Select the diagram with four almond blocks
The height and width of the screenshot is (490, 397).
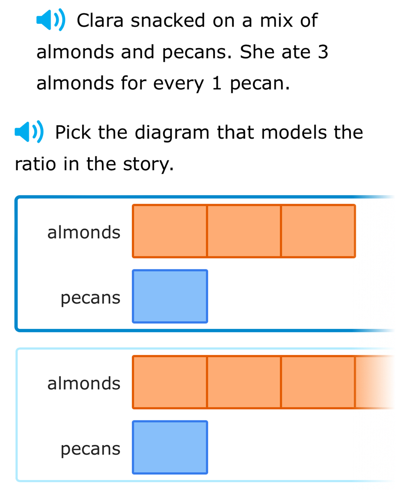point(204,415)
